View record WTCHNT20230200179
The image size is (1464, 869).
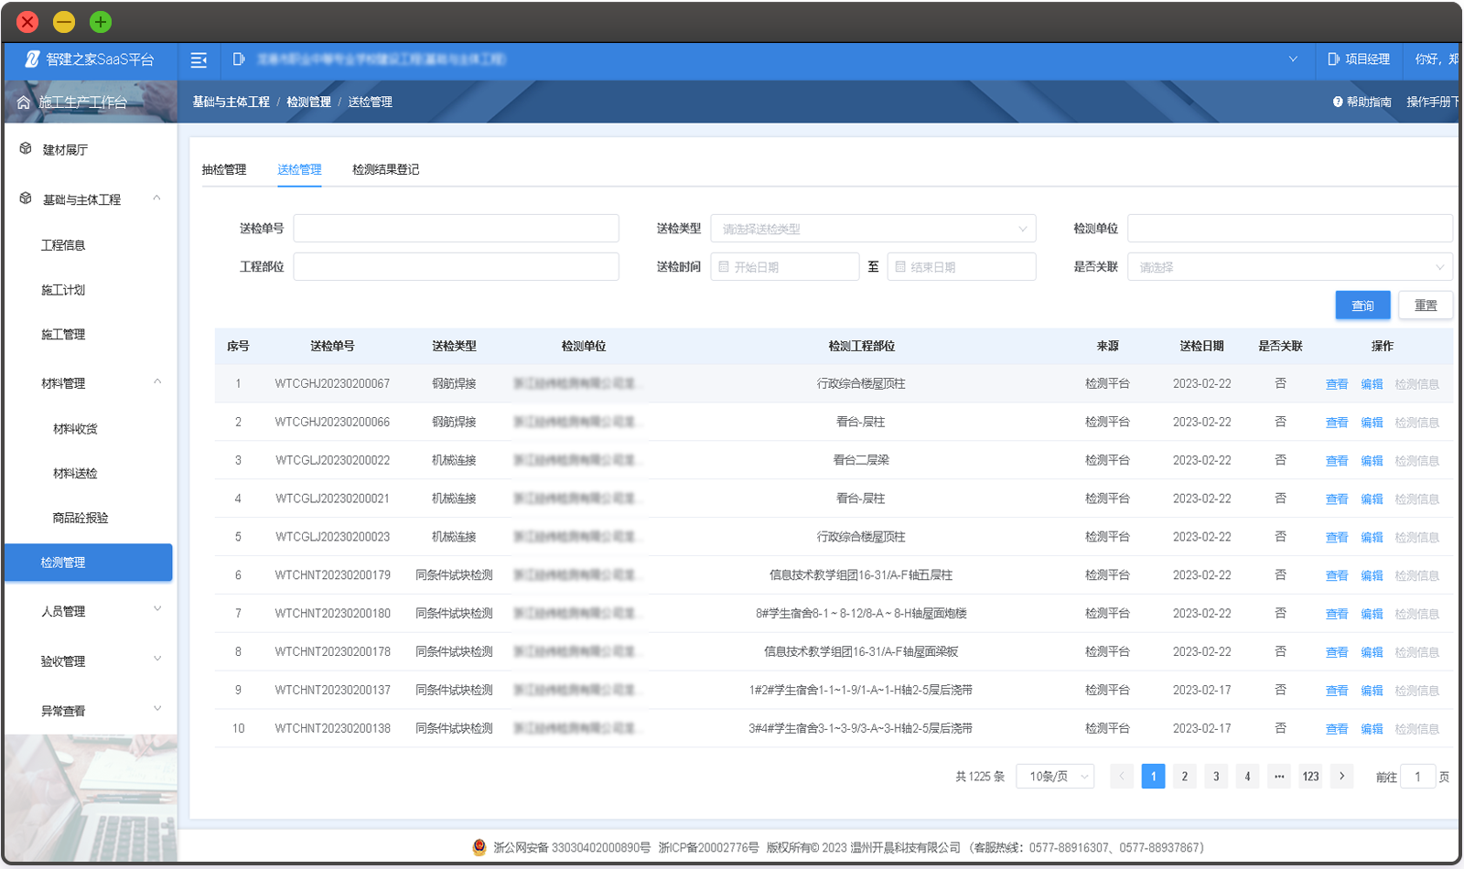(1337, 576)
